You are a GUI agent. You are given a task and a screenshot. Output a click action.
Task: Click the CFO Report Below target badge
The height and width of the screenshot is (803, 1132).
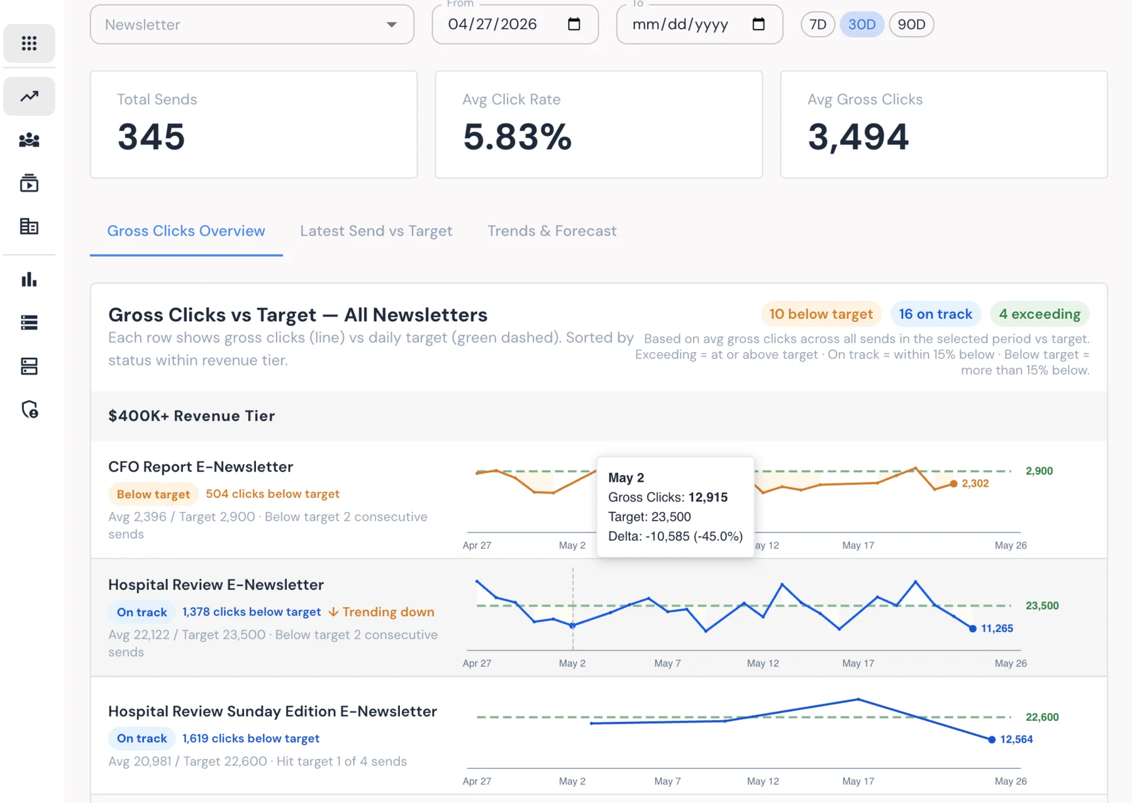coord(153,494)
